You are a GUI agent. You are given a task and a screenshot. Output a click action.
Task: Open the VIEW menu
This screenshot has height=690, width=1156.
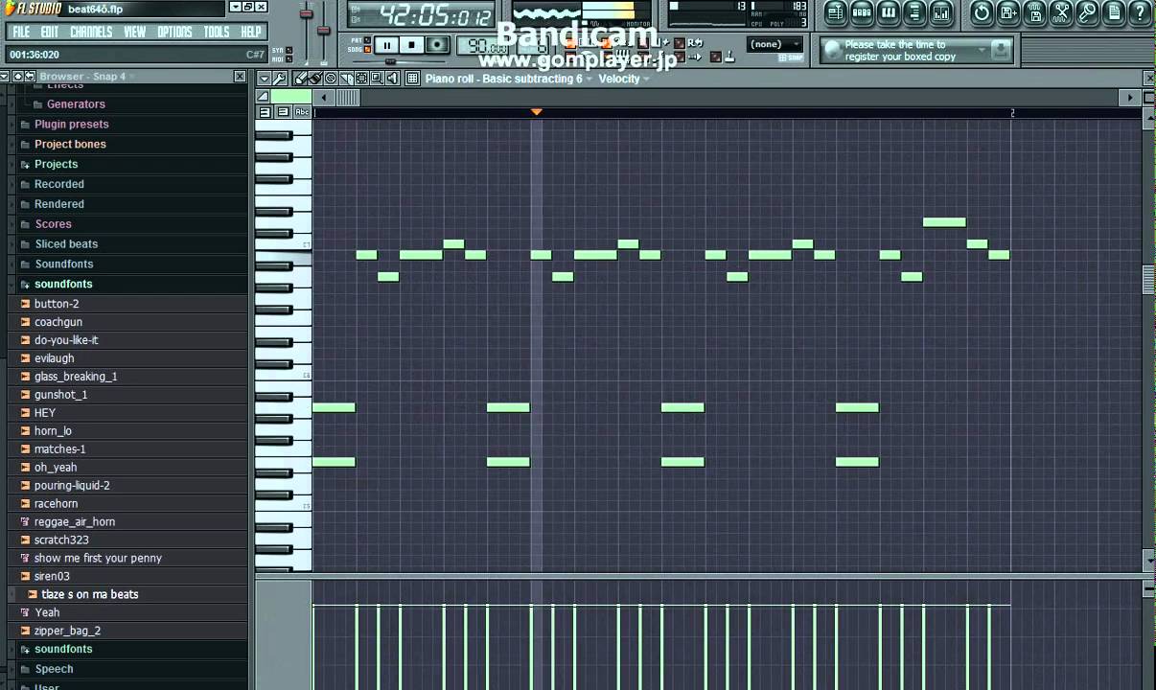tap(135, 32)
